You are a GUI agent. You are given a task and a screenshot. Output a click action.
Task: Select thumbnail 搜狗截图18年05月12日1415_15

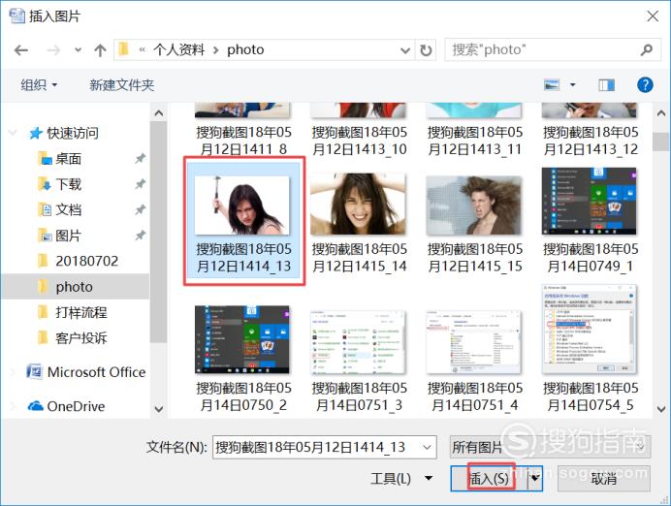[474, 206]
